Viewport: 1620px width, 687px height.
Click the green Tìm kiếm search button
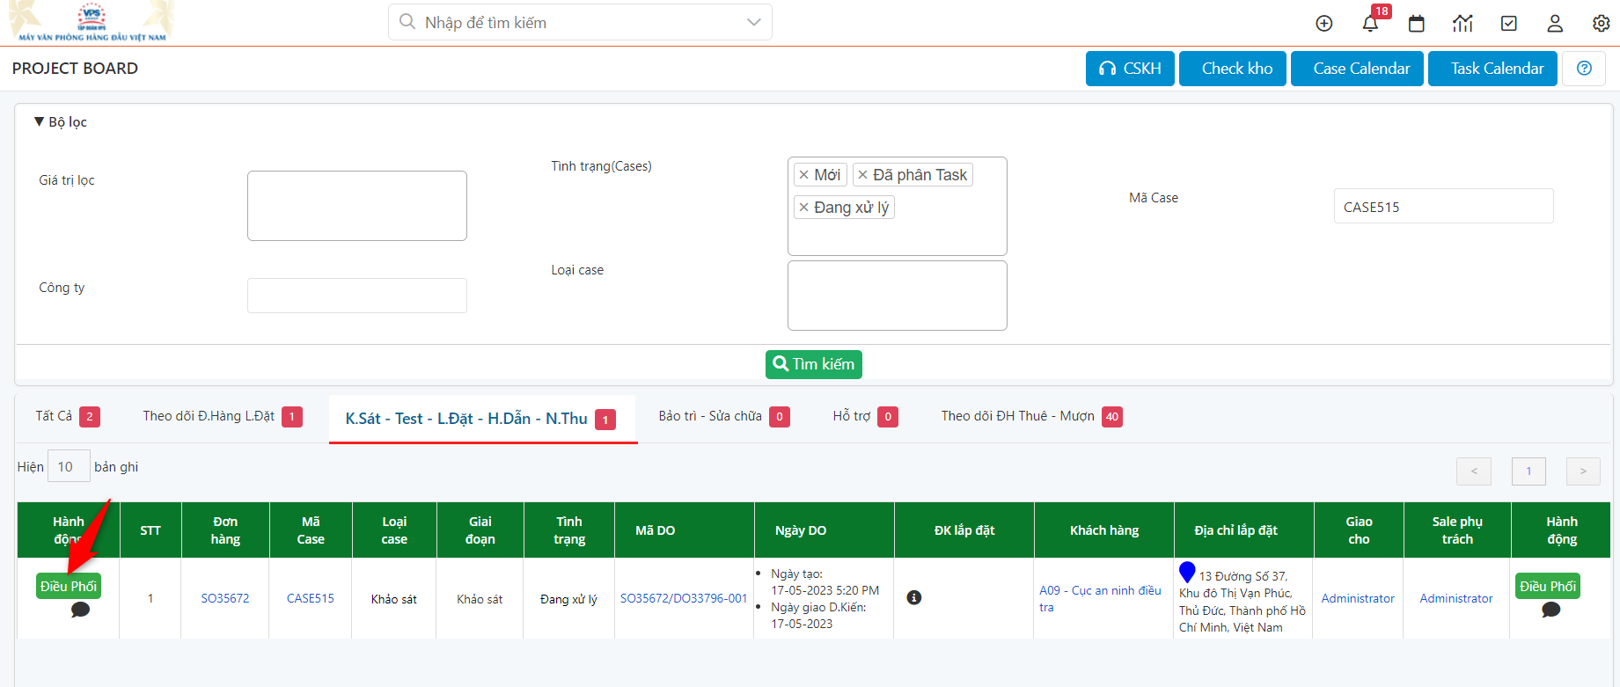(814, 364)
